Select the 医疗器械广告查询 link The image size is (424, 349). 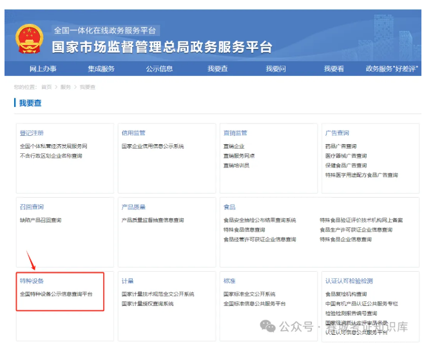coord(346,156)
